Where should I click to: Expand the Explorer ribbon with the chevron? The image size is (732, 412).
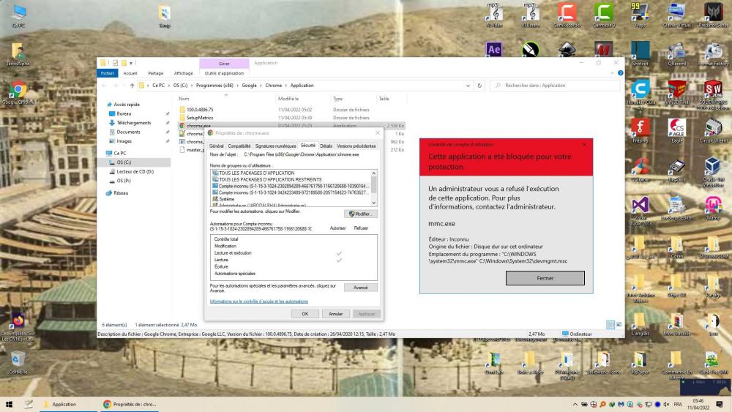[x=612, y=73]
